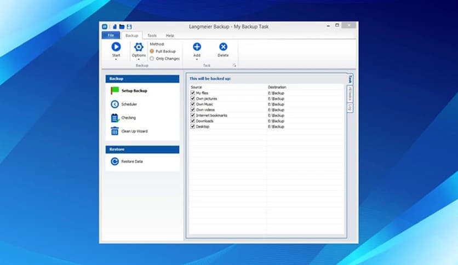Screen dimensions: 458x265
Task: Switch to the Tools ribbon tab
Action: [152, 36]
